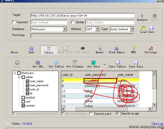Open the Database type dropdown
The height and width of the screenshot is (129, 164).
[65, 29]
